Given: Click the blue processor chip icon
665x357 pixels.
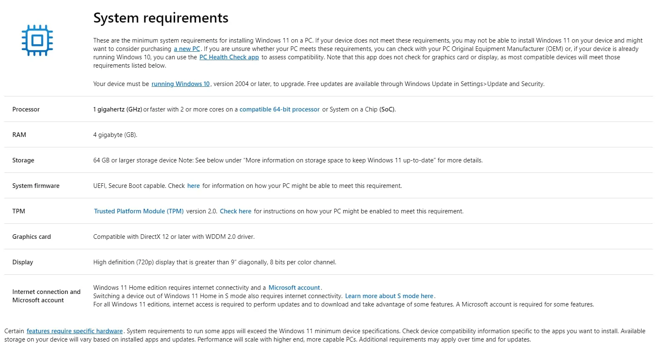Looking at the screenshot, I should 37,41.
